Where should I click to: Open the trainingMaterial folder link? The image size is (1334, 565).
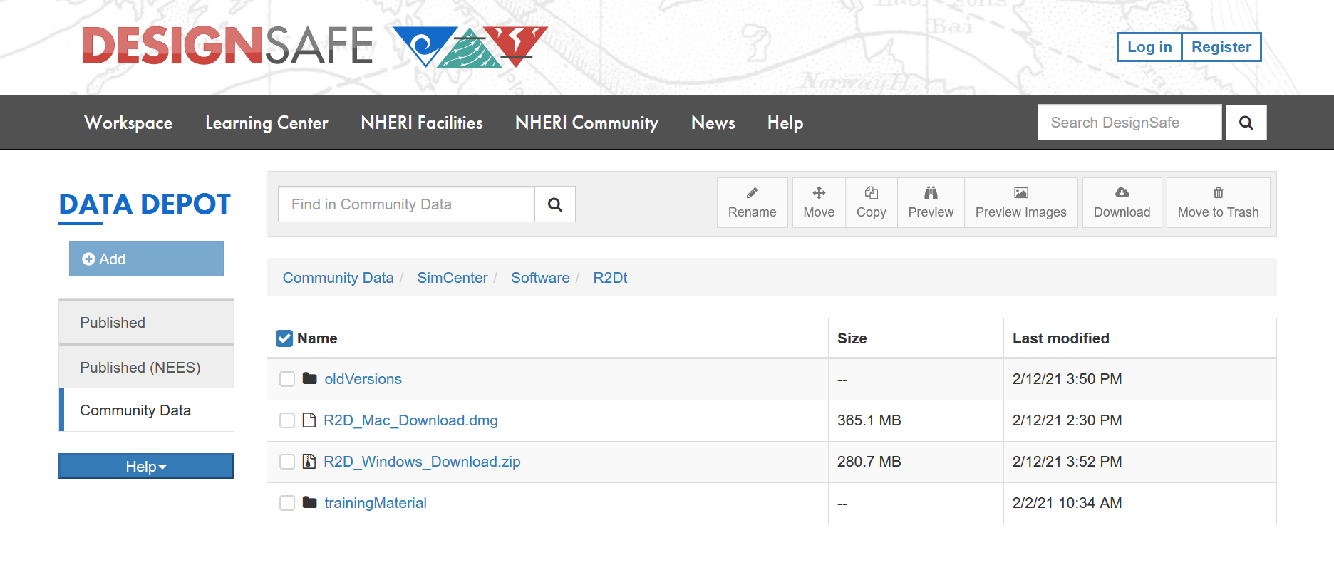376,503
